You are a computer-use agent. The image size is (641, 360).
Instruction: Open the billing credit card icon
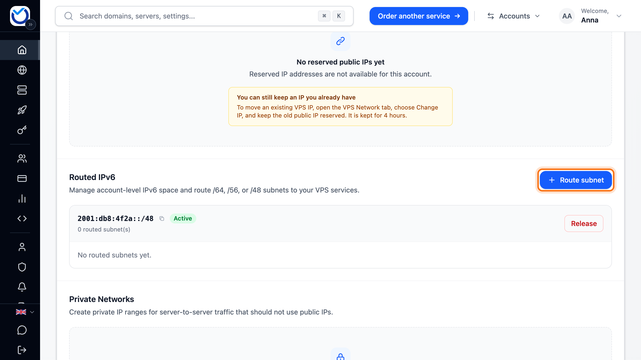click(x=22, y=178)
